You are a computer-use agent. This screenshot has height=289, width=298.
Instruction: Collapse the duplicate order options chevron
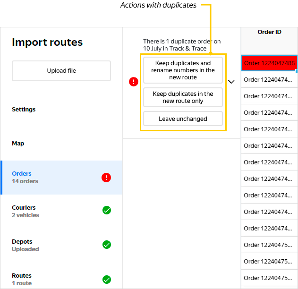click(x=231, y=82)
